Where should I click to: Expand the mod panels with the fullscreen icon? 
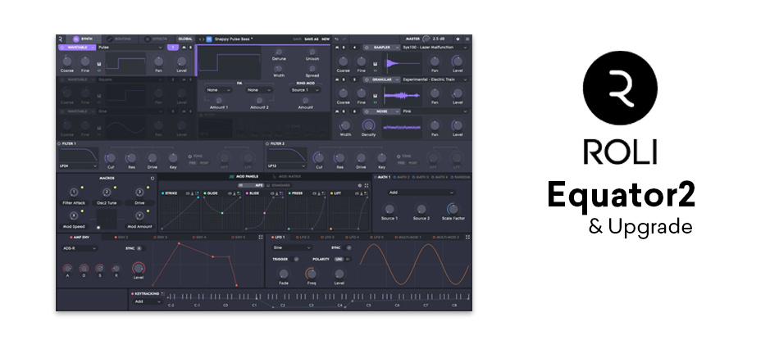[367, 186]
